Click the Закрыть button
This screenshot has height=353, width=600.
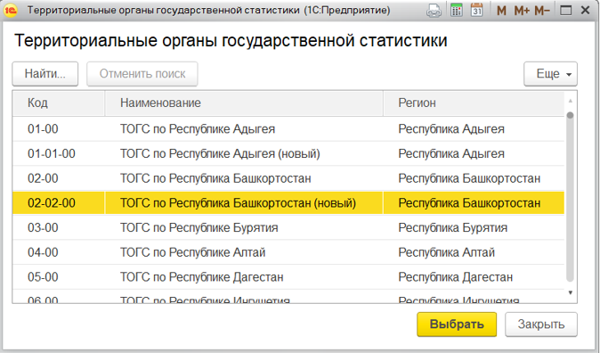point(541,324)
